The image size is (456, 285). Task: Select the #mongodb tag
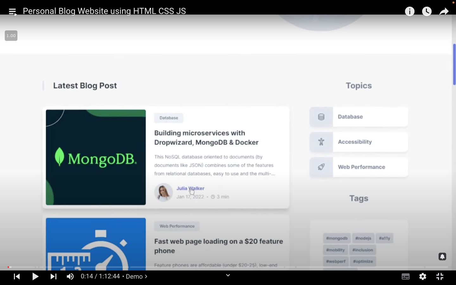[337, 238]
